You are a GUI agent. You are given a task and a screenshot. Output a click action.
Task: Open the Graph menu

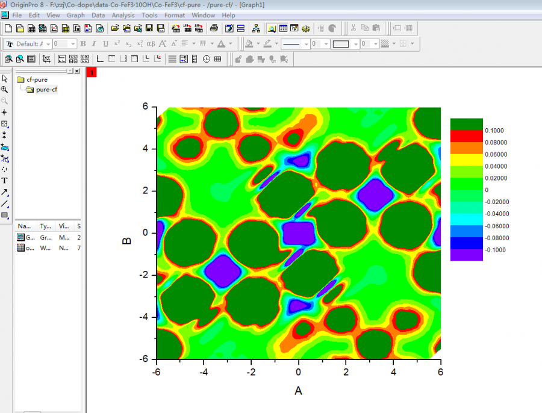(x=76, y=14)
